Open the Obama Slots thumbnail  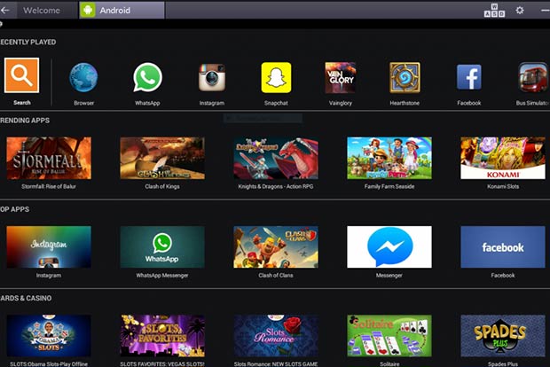pyautogui.click(x=49, y=336)
